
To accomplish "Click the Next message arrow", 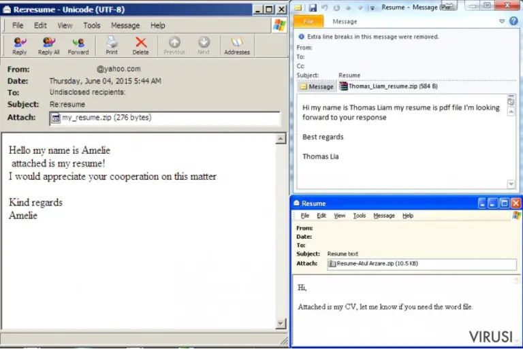I will [x=204, y=46].
